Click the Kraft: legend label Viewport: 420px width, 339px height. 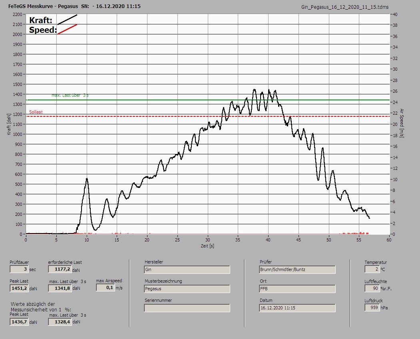click(41, 20)
